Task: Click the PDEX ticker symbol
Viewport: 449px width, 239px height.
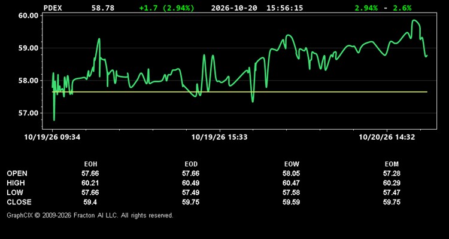Action: point(53,8)
